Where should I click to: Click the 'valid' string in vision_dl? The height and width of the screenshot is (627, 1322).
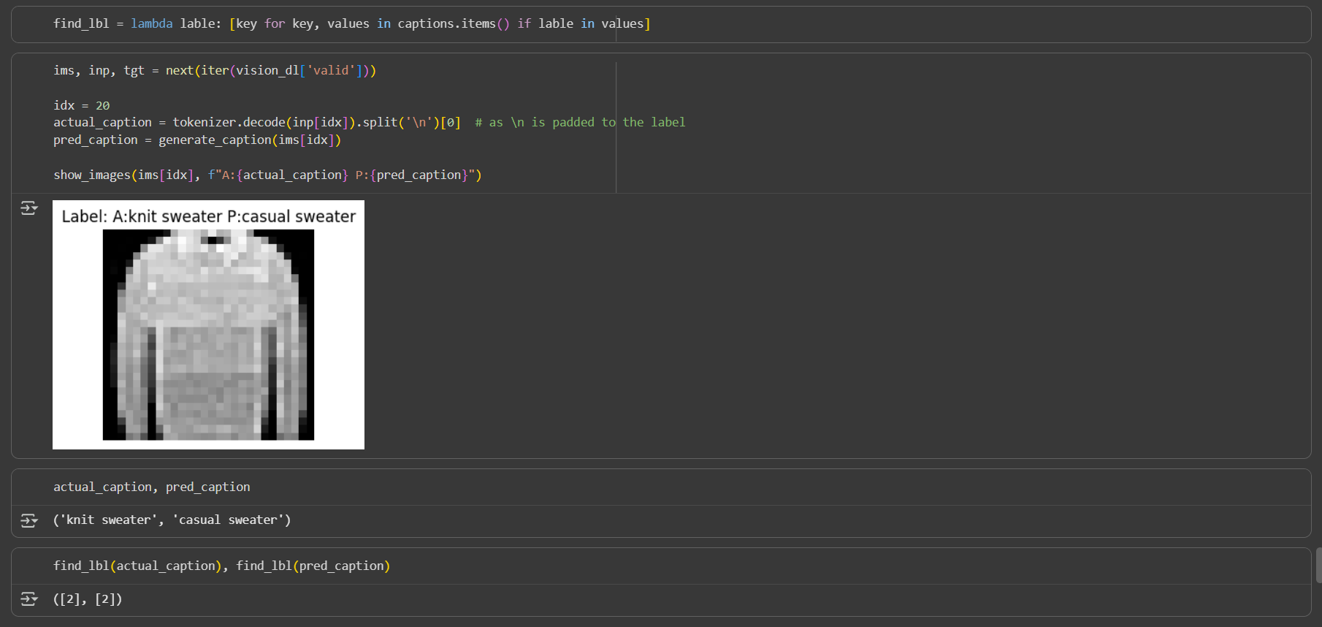(x=331, y=70)
